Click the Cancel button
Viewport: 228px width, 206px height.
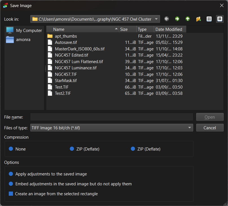pyautogui.click(x=210, y=128)
